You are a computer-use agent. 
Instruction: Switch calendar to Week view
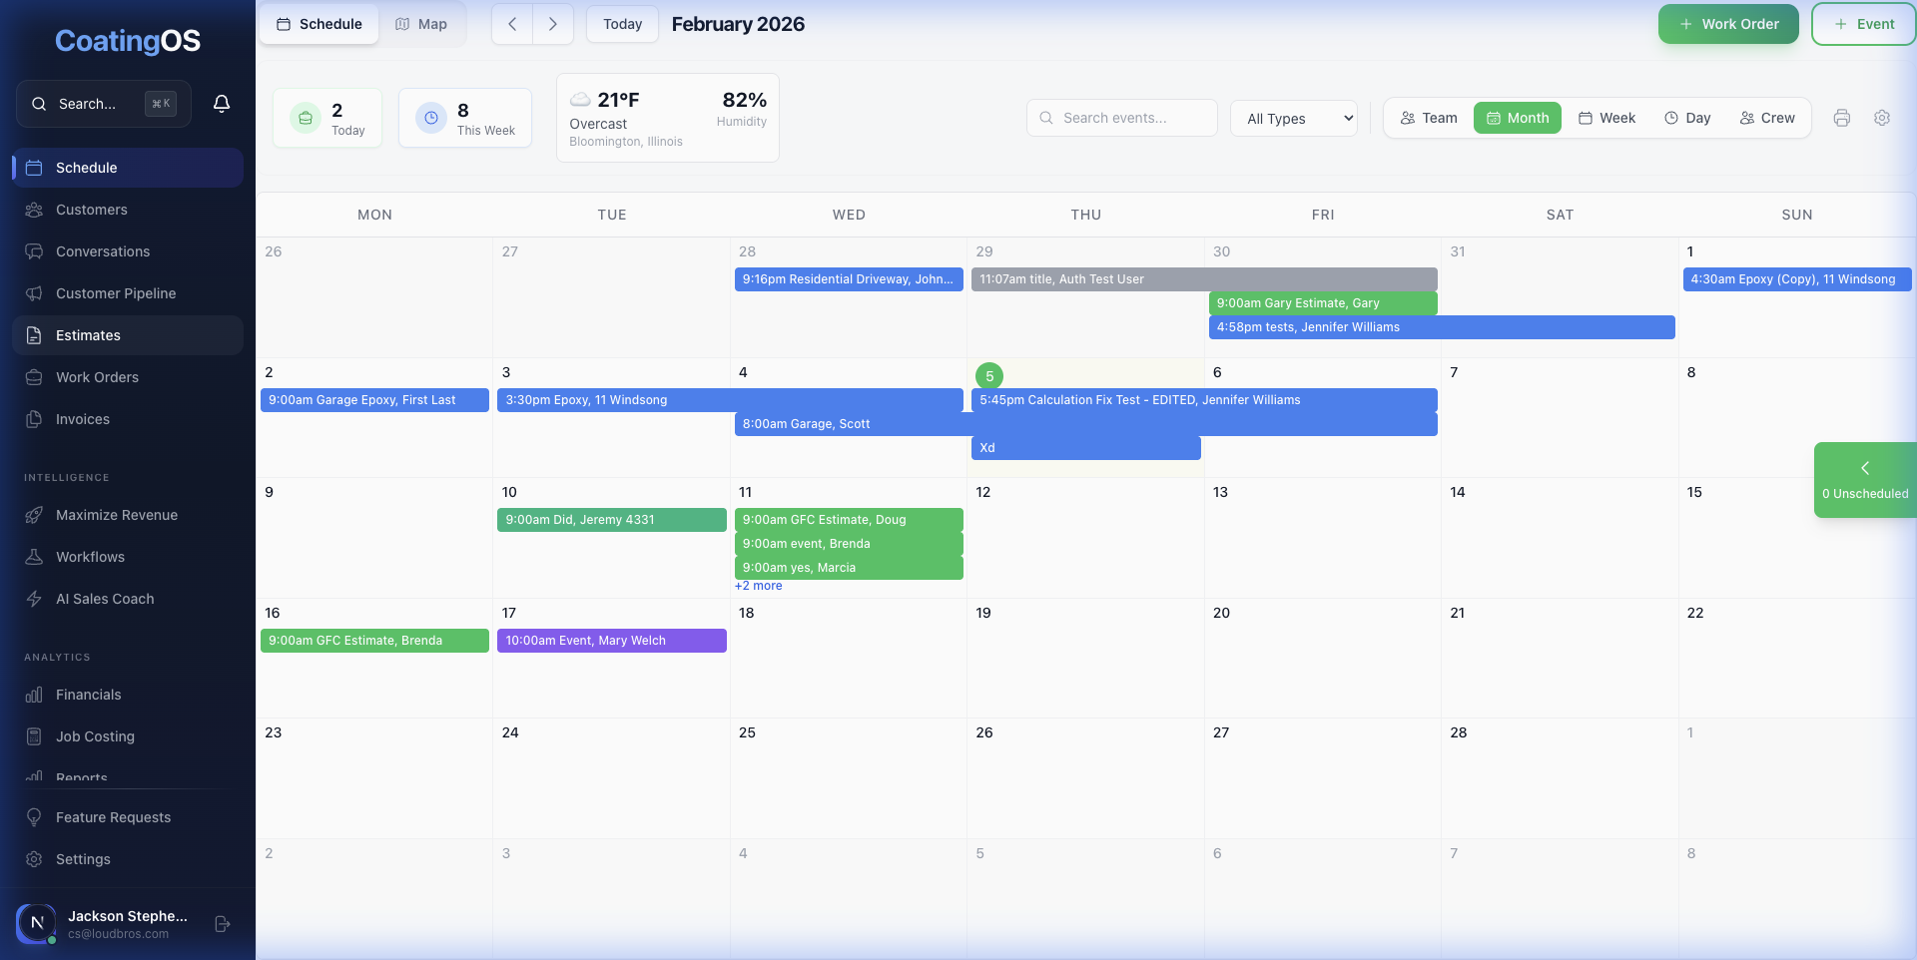click(x=1606, y=118)
